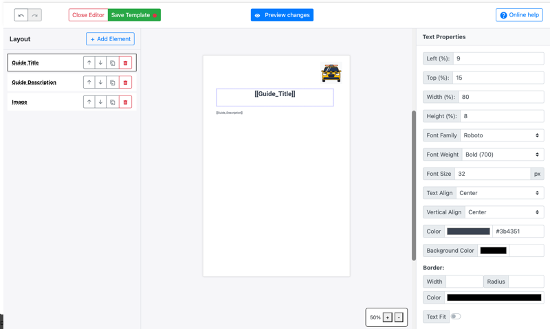This screenshot has width=550, height=329.
Task: Select the Image layout item
Action: [x=20, y=102]
